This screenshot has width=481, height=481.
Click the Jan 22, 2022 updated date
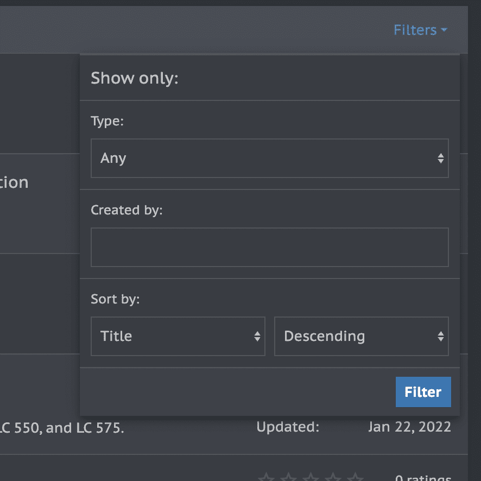409,427
